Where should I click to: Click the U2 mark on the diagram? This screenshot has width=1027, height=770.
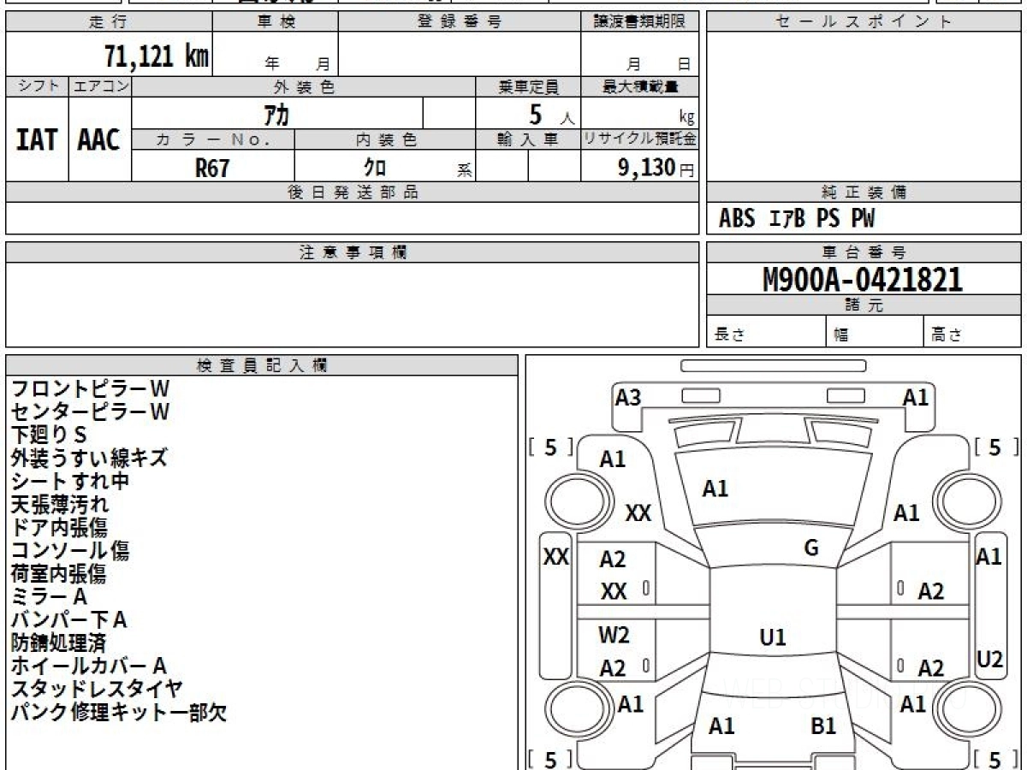pos(989,659)
